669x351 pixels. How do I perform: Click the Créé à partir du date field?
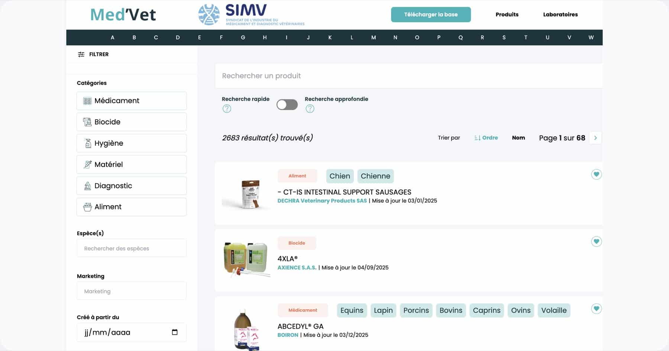pyautogui.click(x=132, y=332)
